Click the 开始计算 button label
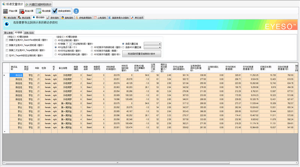The image size is (300, 167). pyautogui.click(x=13, y=11)
